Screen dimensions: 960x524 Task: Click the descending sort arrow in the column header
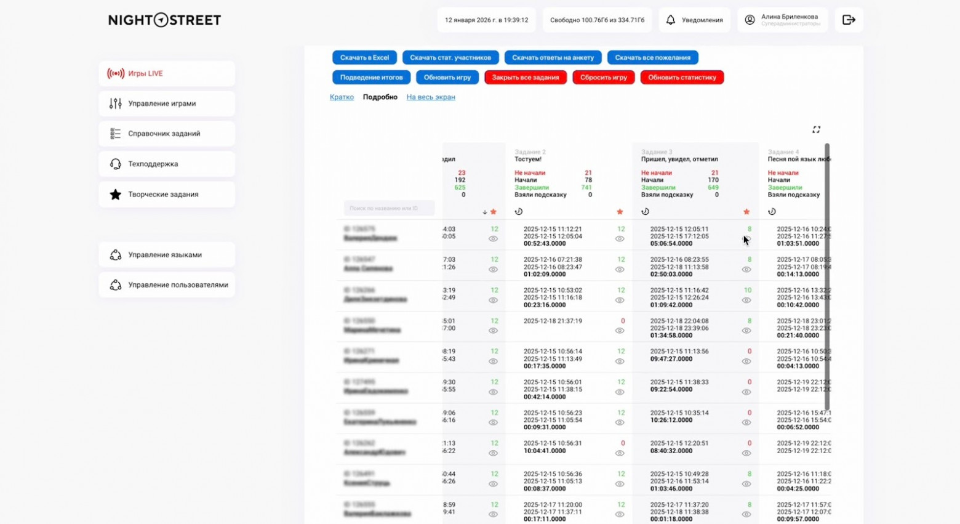pos(485,212)
